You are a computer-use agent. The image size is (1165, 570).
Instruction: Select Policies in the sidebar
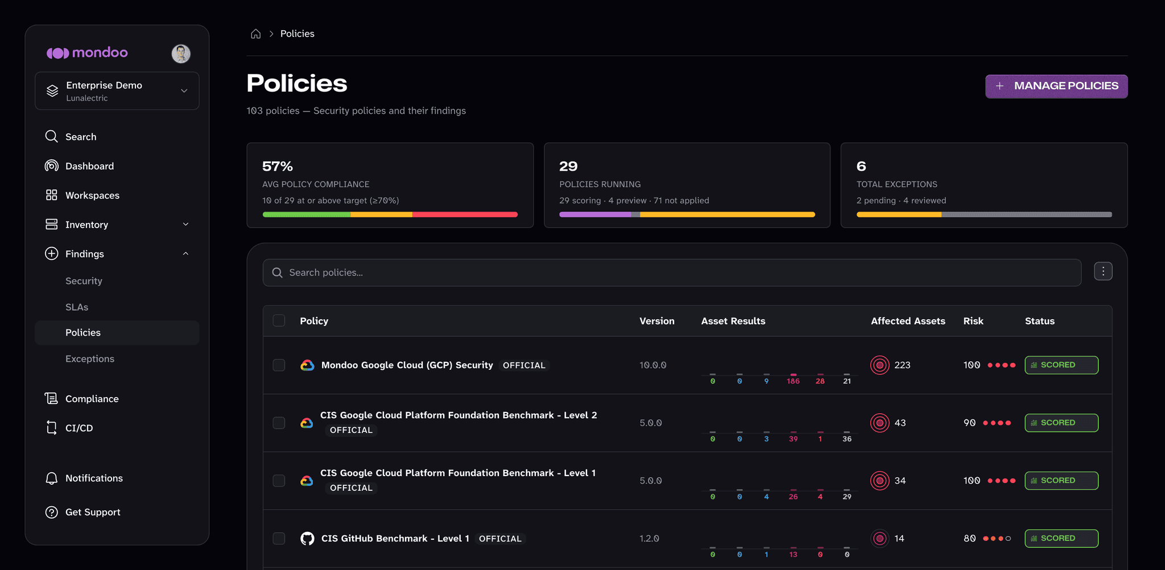coord(117,333)
